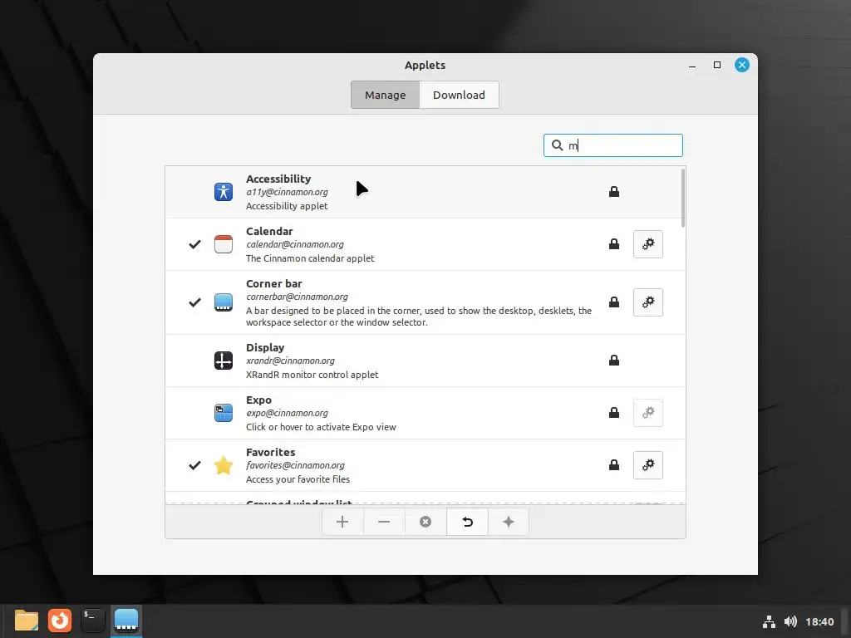Viewport: 851px width, 638px height.
Task: Maximize the Applets window
Action: (717, 65)
